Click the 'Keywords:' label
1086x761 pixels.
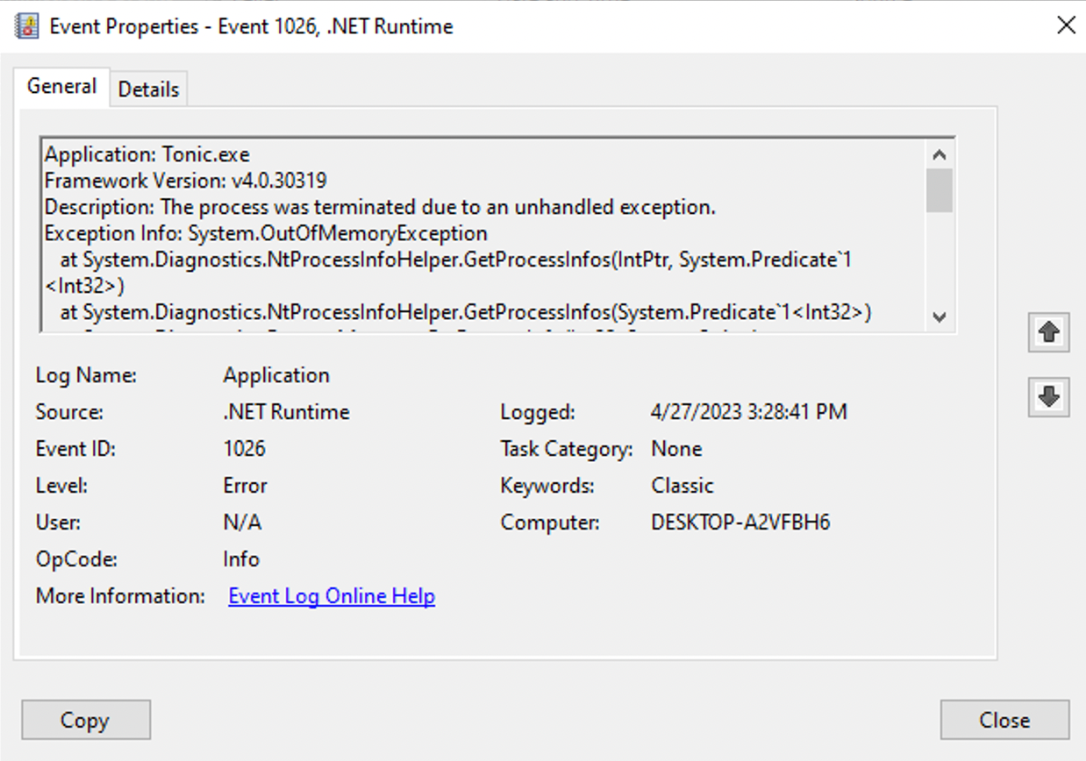[x=547, y=486]
